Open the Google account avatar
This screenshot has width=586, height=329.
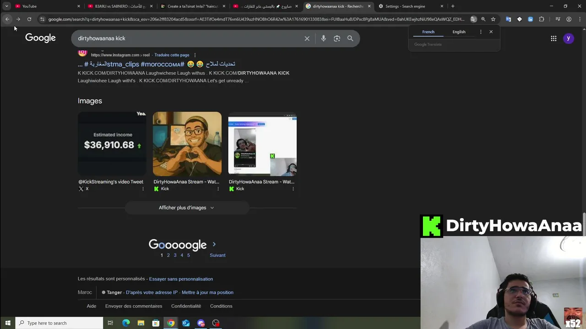[568, 38]
